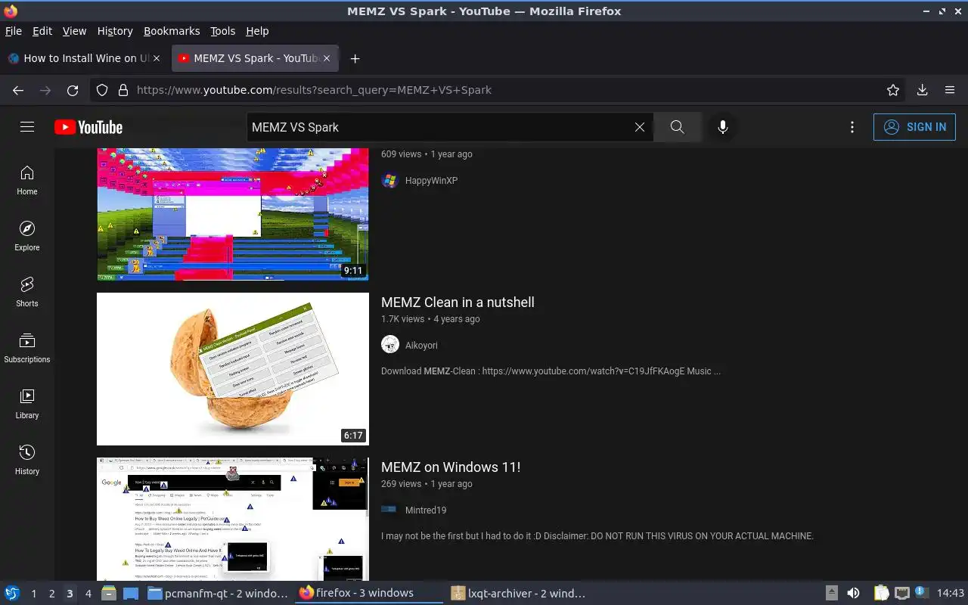
Task: Click the show desktop icon in taskbar
Action: click(130, 593)
